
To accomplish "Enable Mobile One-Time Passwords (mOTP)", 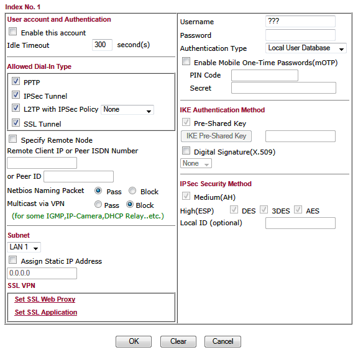I will tap(186, 61).
